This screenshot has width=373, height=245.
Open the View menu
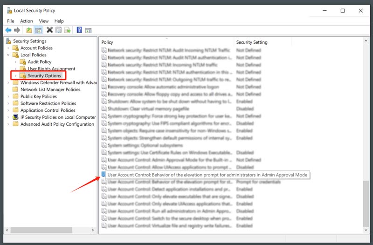pos(43,21)
